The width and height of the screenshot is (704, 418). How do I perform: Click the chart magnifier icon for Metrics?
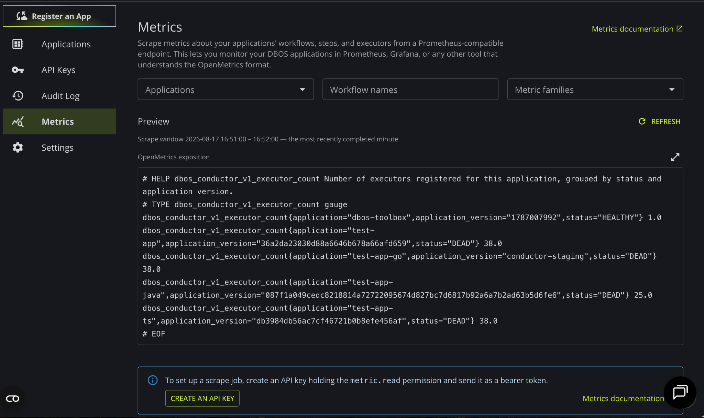pos(18,121)
